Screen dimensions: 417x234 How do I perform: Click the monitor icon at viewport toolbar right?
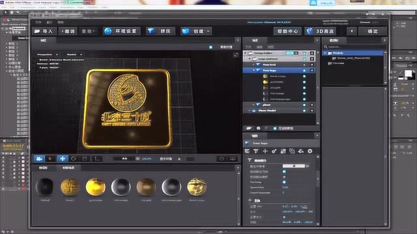[x=233, y=159]
